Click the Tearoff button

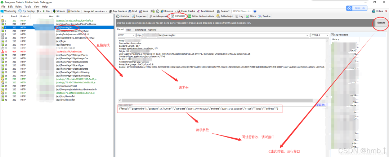224,11
